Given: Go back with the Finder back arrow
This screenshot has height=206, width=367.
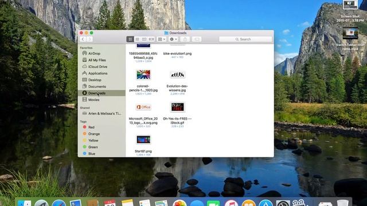Looking at the screenshot, I should (83, 39).
